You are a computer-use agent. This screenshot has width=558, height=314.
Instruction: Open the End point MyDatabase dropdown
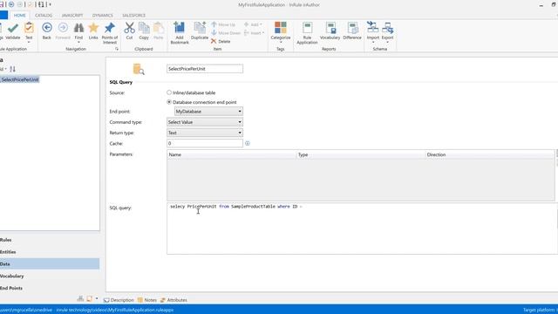point(208,112)
